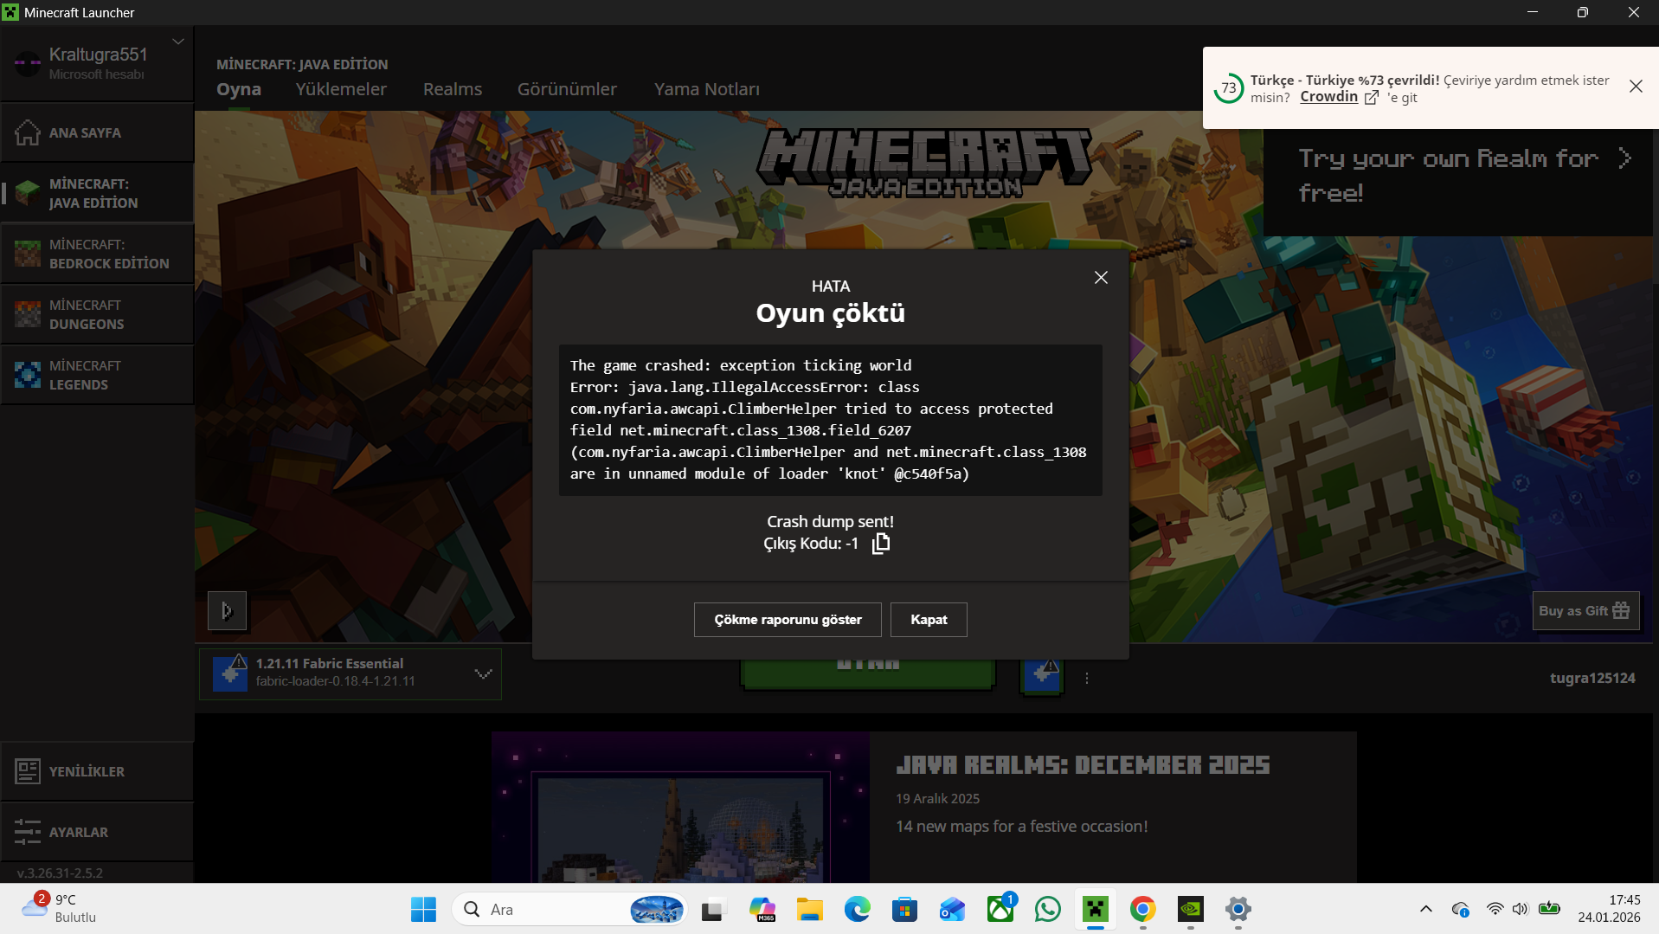Open battery status icon in tray
Screen dimensions: 1659x934
1549,910
